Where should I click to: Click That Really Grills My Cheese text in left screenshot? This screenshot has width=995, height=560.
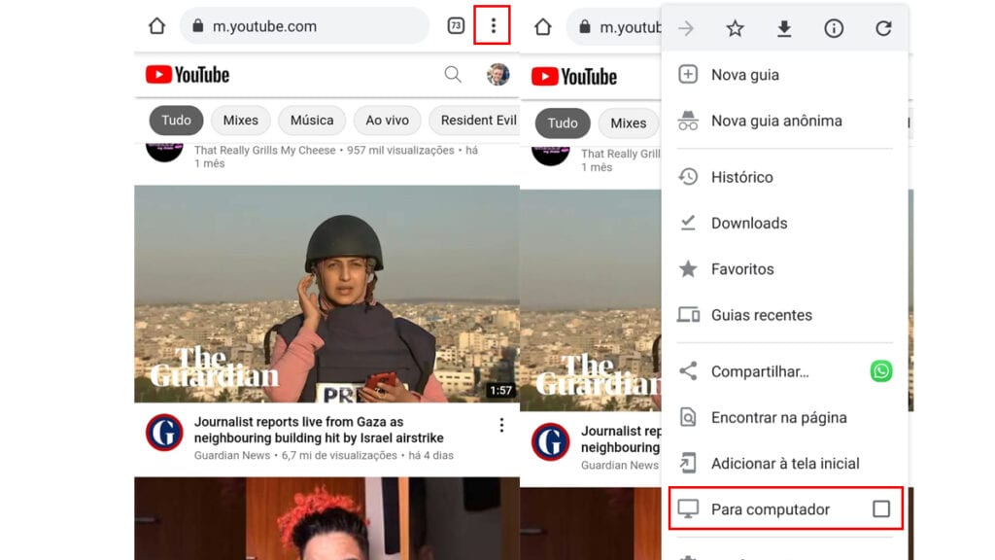(x=264, y=151)
